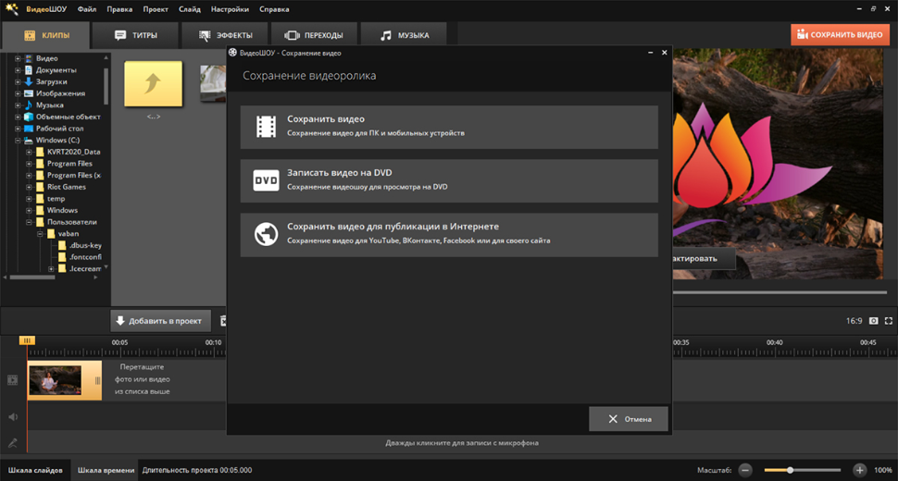The width and height of the screenshot is (898, 481).
Task: Switch to the ЭФФЕКТЫ tab
Action: tap(225, 35)
